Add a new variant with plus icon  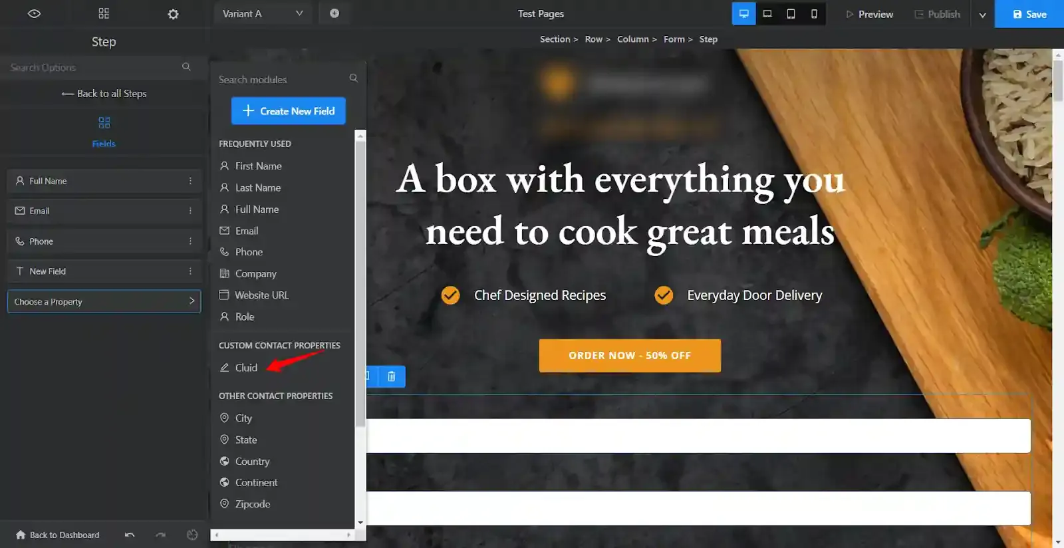pos(334,13)
